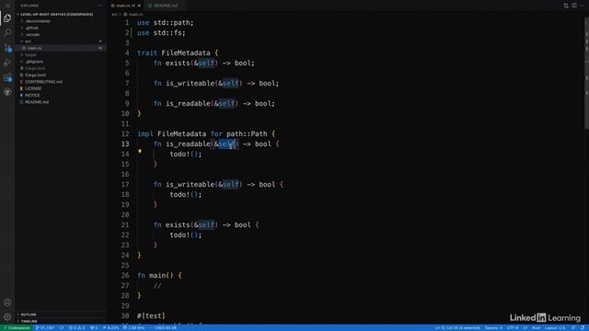589x331 pixels.
Task: Click the Spaces: 4 indentation setting
Action: (493, 328)
